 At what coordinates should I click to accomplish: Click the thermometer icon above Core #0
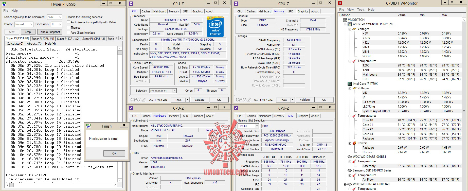pyautogui.click(x=354, y=116)
